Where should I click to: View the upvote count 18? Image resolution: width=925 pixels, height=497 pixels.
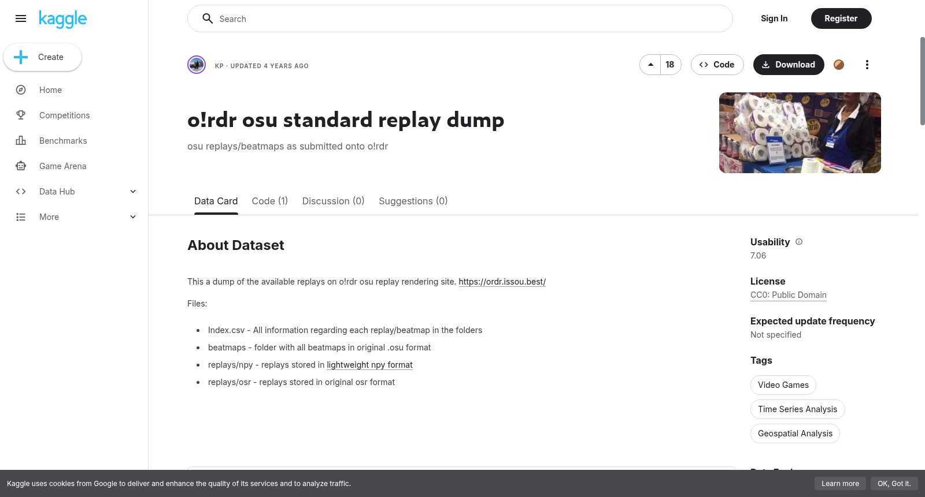coord(670,65)
